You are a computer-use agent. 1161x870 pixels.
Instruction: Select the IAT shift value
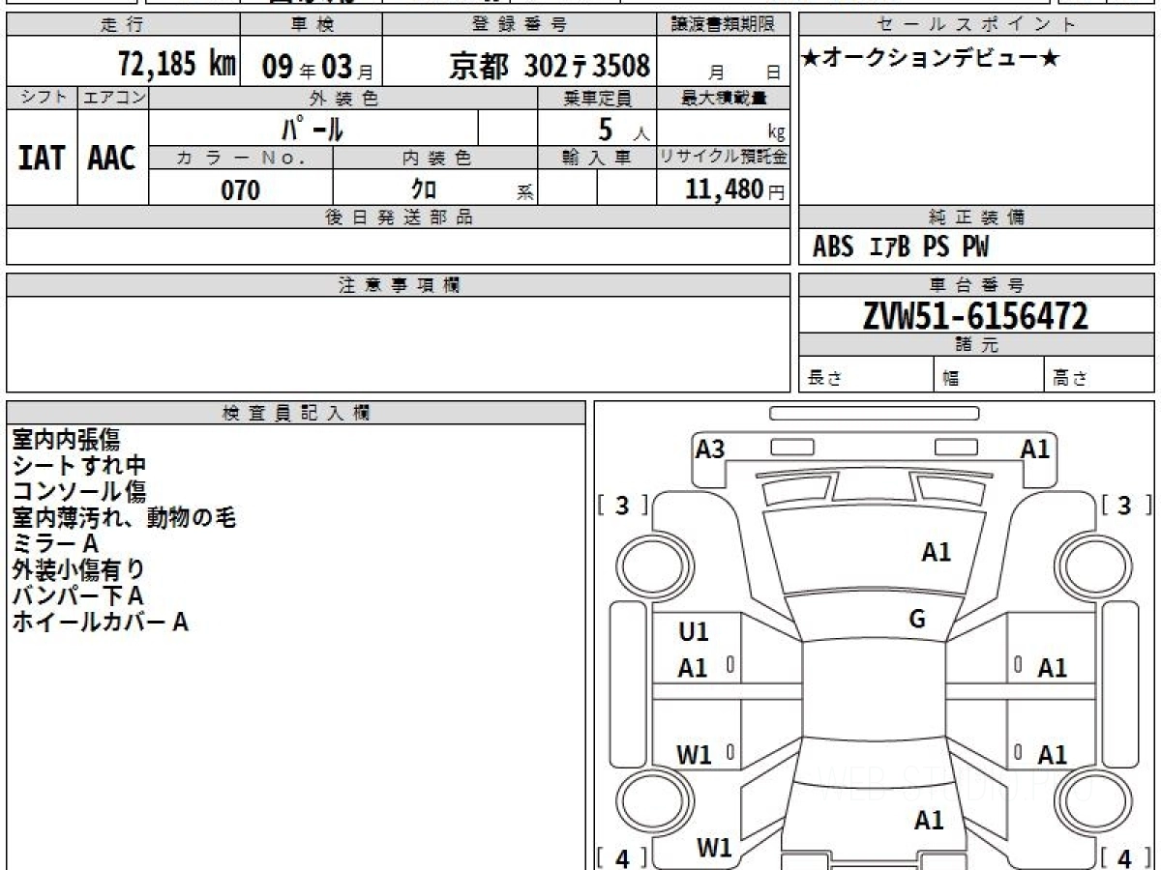(x=42, y=159)
